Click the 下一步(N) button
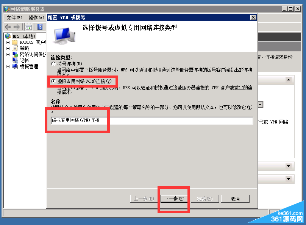The width and height of the screenshot is (306, 225). (x=174, y=199)
